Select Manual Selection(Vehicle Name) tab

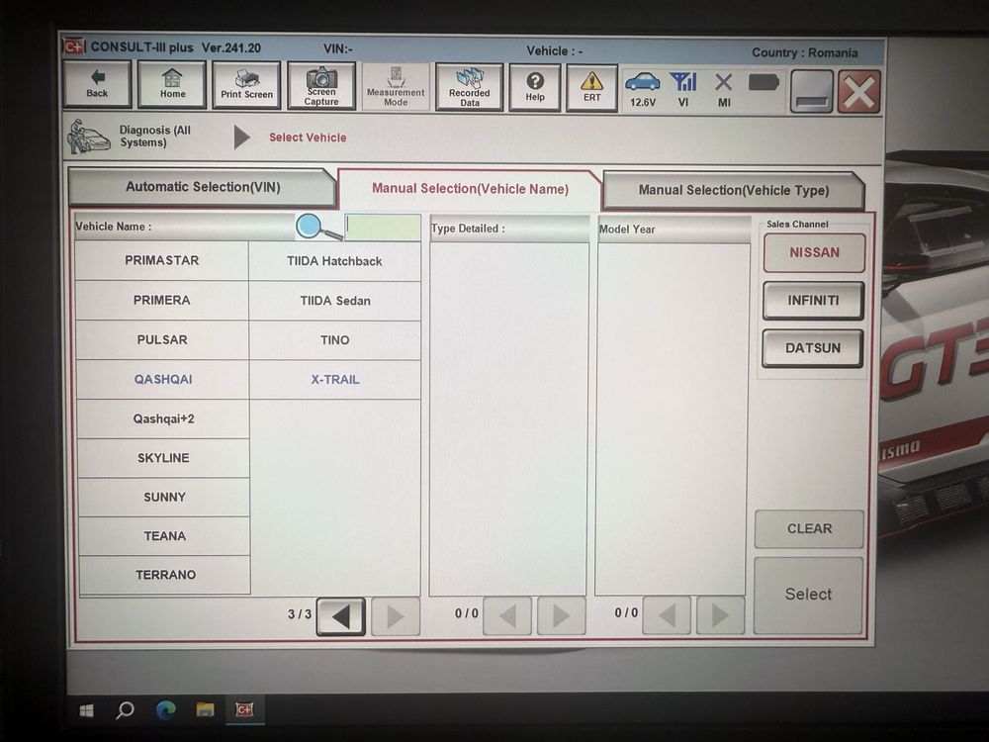(469, 189)
